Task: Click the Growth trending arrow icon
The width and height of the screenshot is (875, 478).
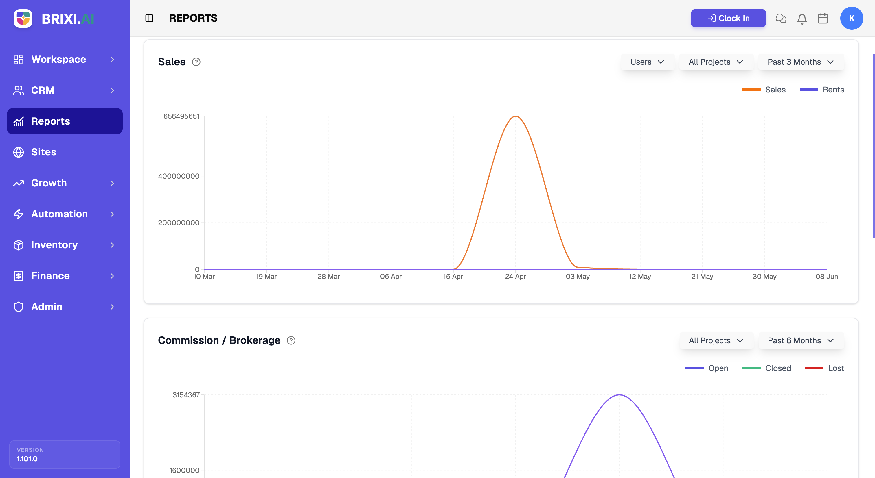Action: pyautogui.click(x=18, y=183)
